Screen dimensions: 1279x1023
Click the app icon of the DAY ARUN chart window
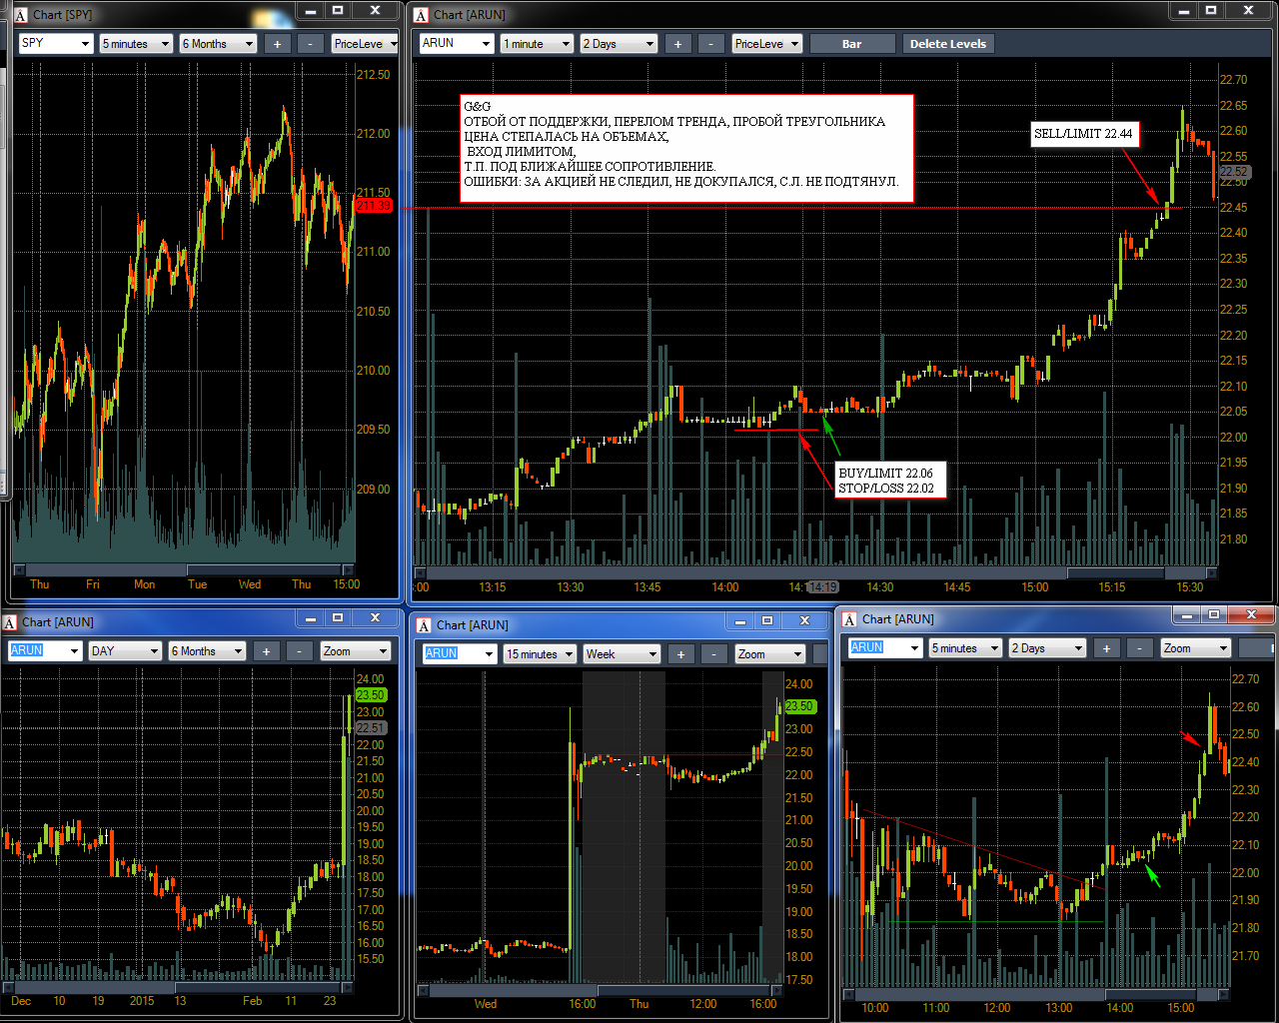[x=10, y=621]
